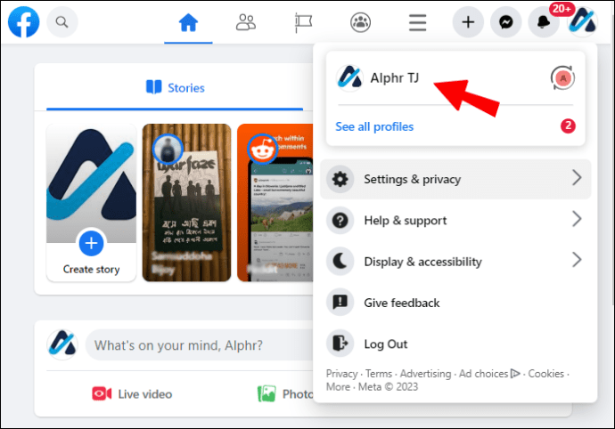Open the hamburger menu icon
This screenshot has width=615, height=429.
pyautogui.click(x=417, y=22)
